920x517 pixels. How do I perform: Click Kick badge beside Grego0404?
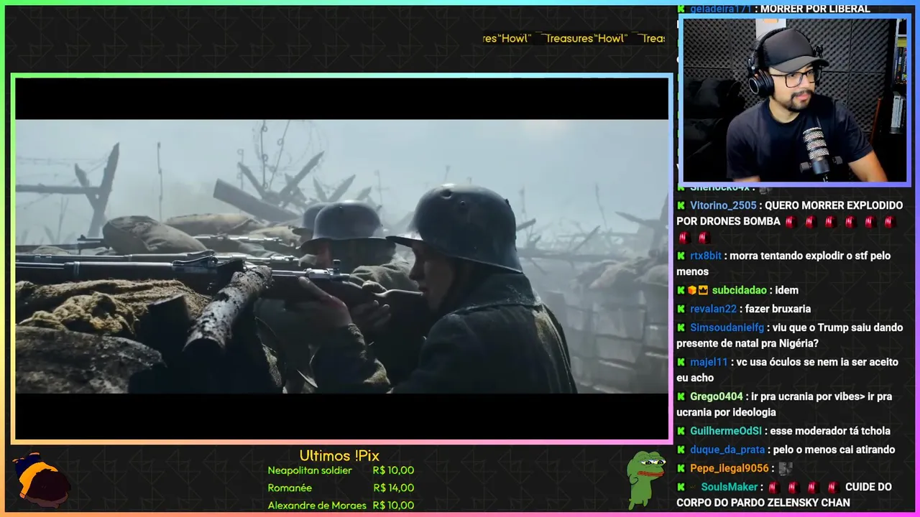click(x=681, y=396)
